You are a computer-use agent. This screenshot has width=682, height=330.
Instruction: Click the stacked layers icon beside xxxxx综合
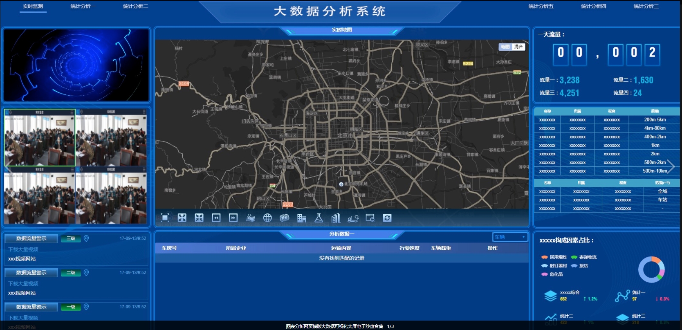[551, 296]
